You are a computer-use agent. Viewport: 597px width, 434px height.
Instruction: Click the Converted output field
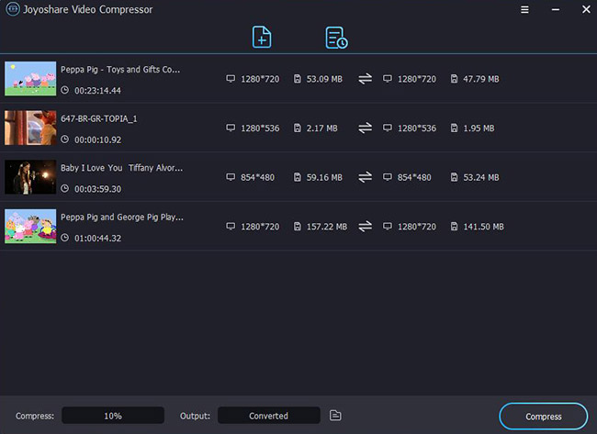pos(269,416)
